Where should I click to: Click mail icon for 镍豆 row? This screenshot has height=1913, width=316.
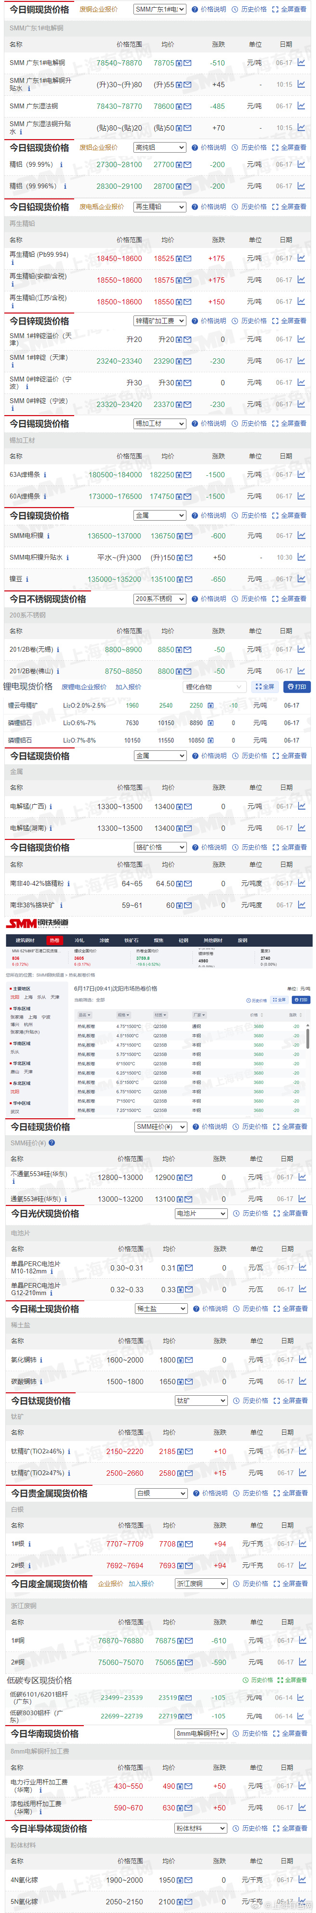coord(188,579)
